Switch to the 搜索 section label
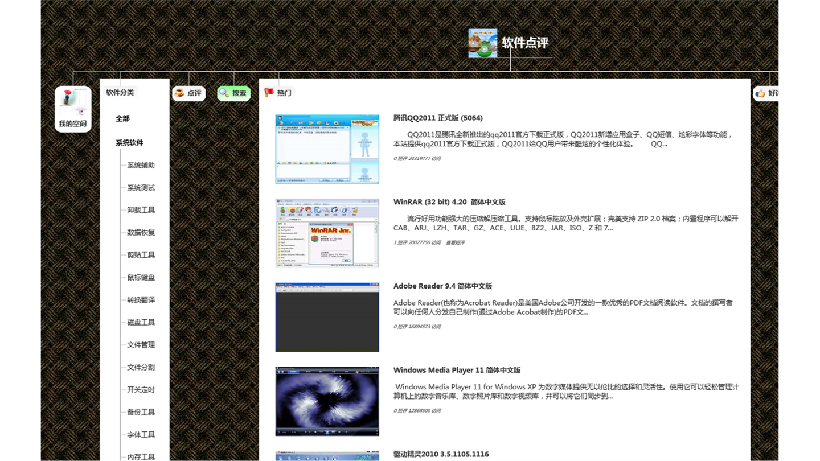The width and height of the screenshot is (820, 461). [x=239, y=93]
